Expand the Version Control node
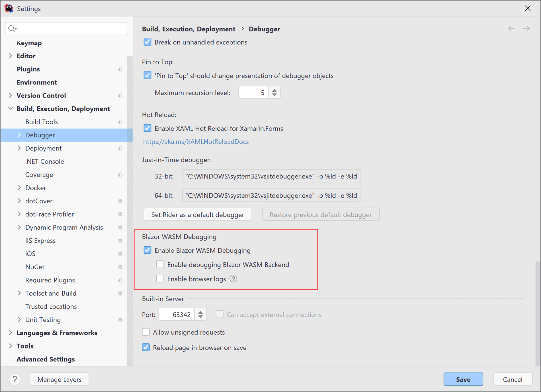 [11, 96]
